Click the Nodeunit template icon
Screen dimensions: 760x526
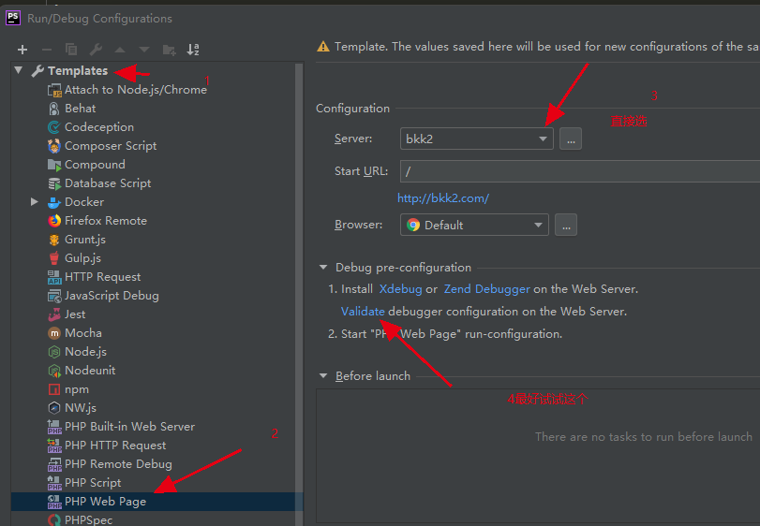pyautogui.click(x=54, y=371)
